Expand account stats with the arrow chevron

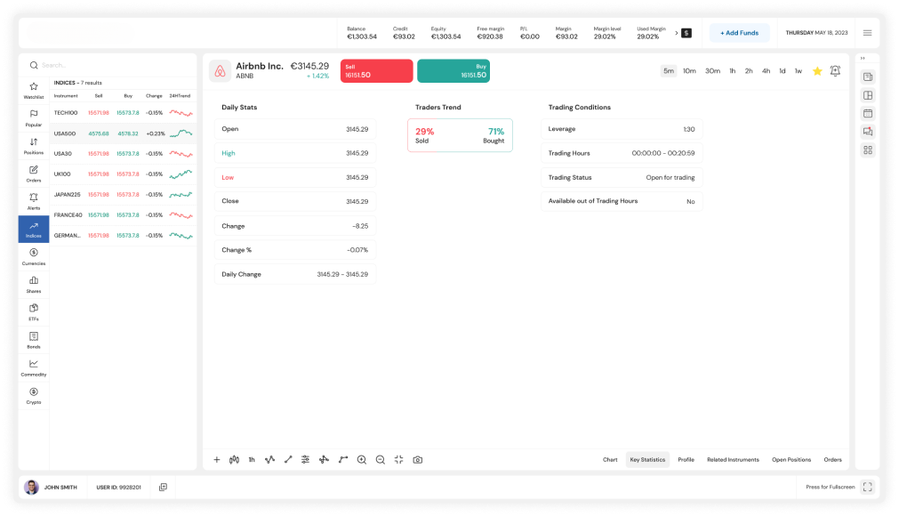point(676,33)
